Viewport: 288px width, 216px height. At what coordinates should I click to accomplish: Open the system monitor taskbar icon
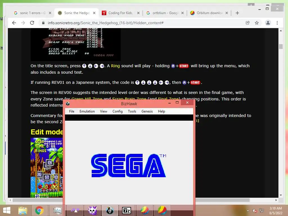pos(57,210)
